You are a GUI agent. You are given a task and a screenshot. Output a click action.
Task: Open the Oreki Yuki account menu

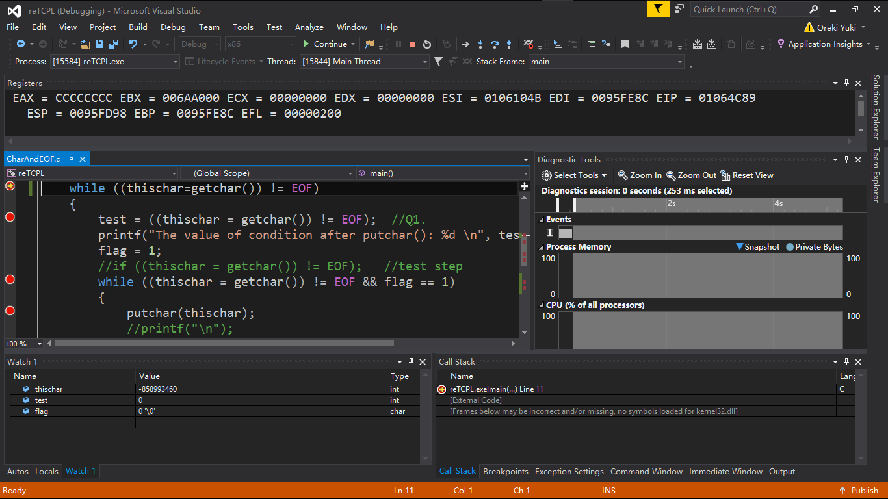tap(835, 27)
